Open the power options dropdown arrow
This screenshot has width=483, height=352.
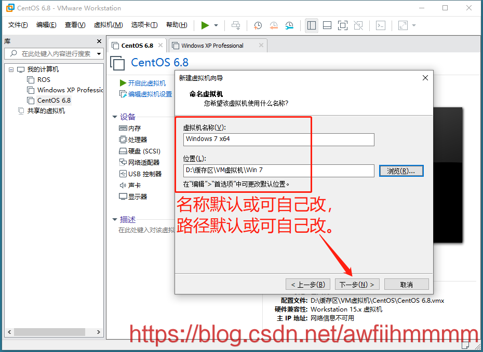coord(216,25)
